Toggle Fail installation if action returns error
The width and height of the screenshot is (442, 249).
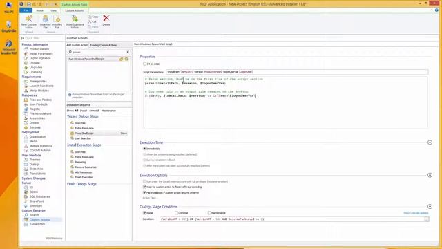coord(144,192)
